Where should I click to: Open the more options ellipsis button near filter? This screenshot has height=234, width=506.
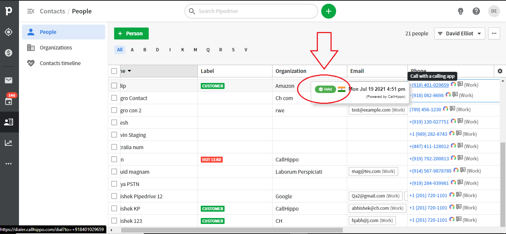click(x=494, y=33)
